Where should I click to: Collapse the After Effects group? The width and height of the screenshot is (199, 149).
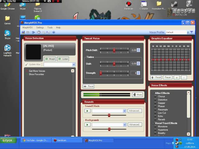coord(153,93)
